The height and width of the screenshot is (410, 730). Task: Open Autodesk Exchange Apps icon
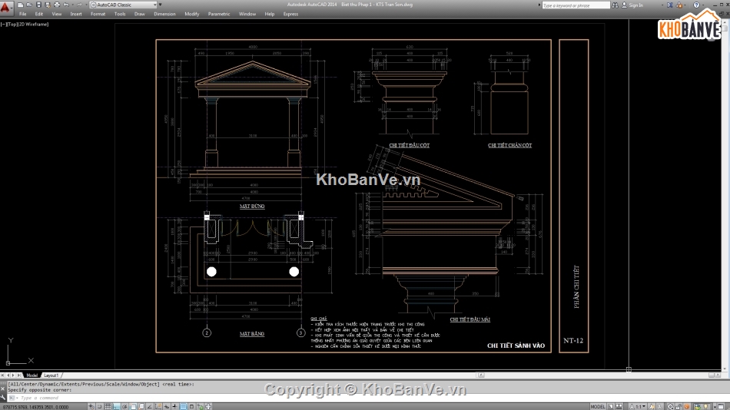coord(669,5)
